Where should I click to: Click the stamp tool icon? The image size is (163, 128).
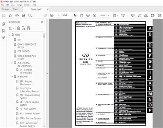tap(153, 15)
